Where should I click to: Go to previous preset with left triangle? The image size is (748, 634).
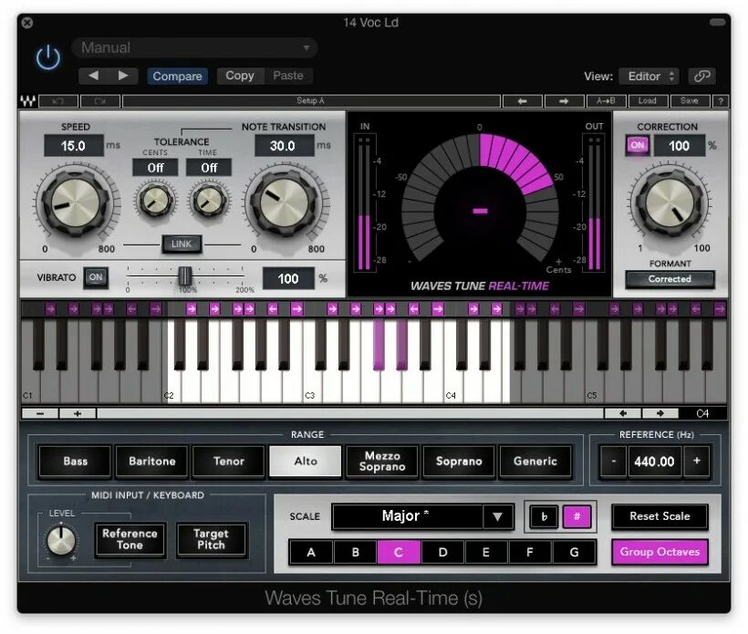coord(93,76)
